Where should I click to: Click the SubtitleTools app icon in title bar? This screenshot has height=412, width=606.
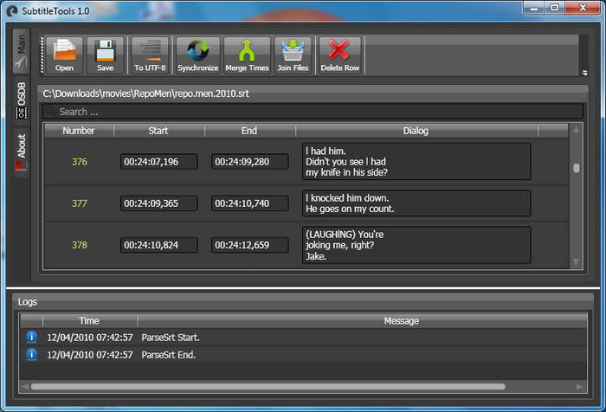pos(12,11)
